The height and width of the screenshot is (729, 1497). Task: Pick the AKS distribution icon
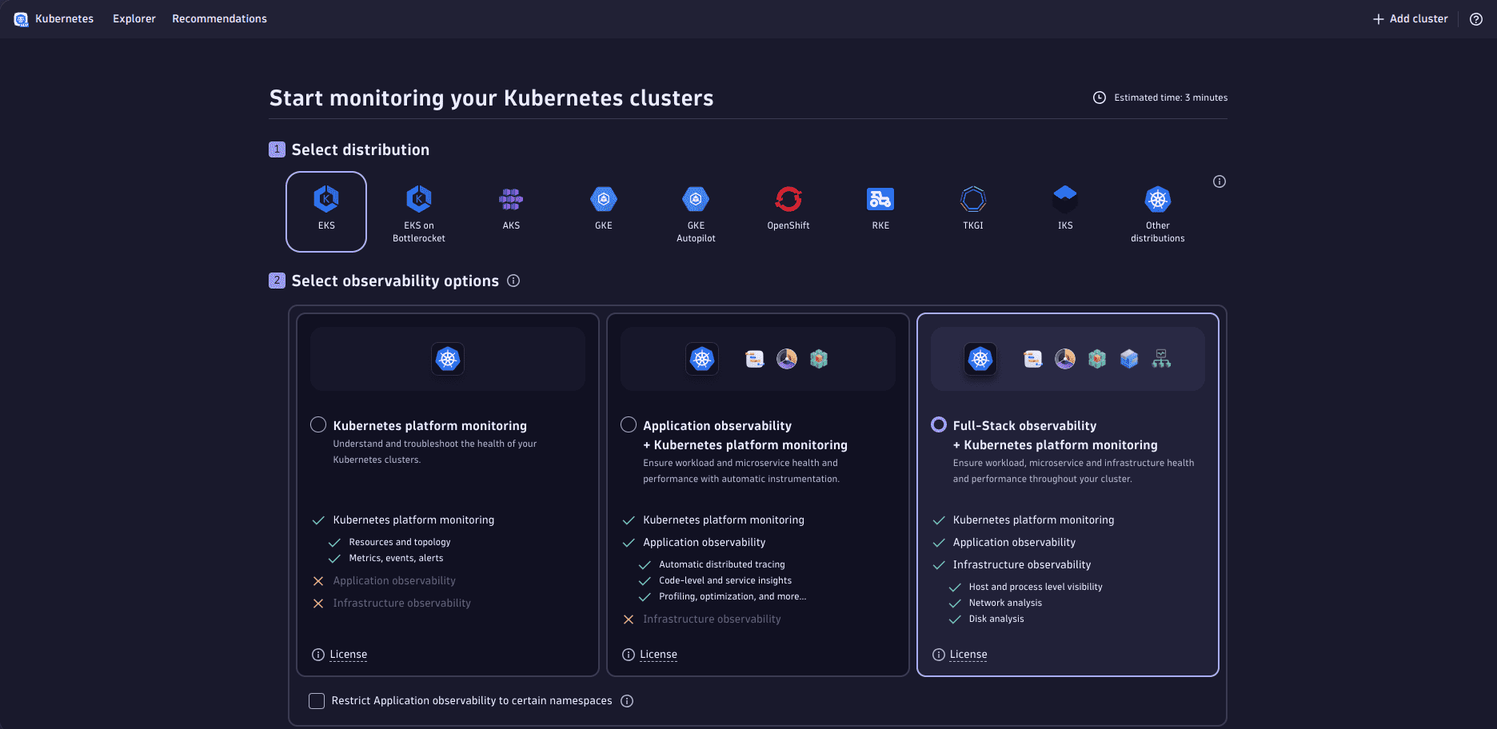tap(511, 199)
